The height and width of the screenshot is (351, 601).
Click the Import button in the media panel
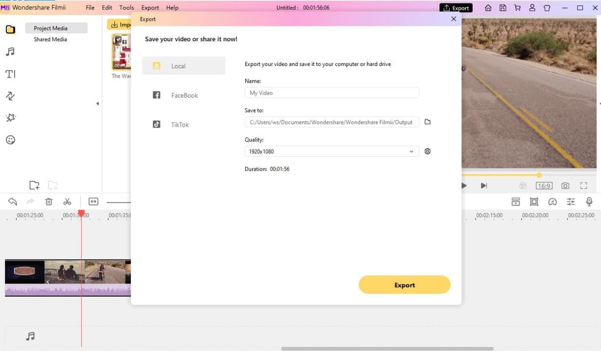click(119, 24)
